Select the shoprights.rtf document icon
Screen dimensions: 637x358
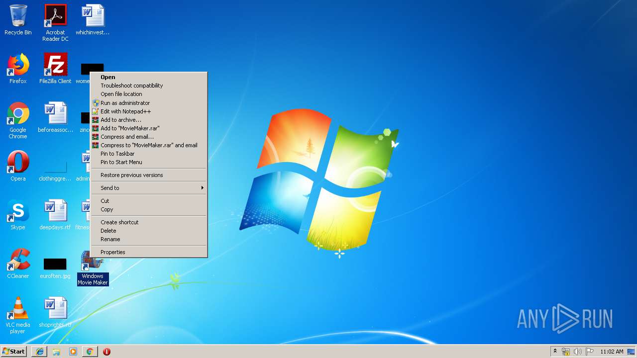55,312
